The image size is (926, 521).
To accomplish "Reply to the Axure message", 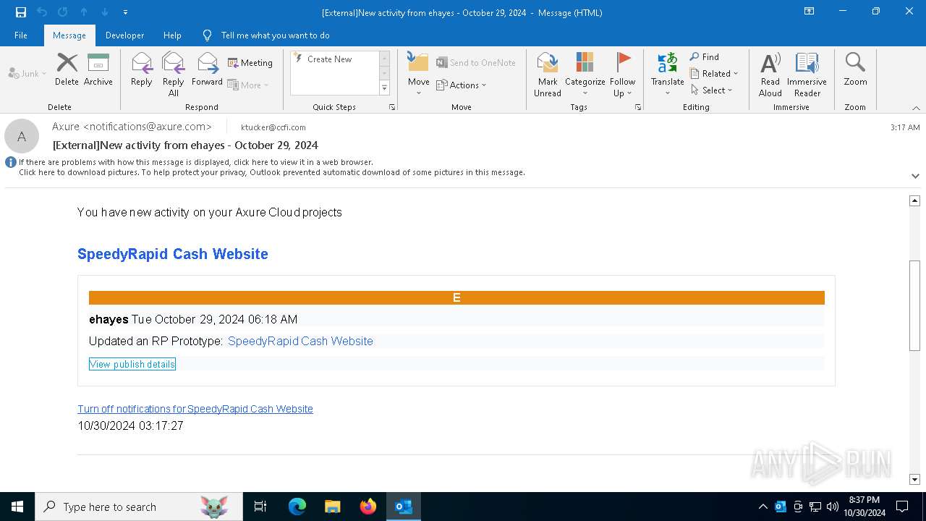I will coord(142,69).
